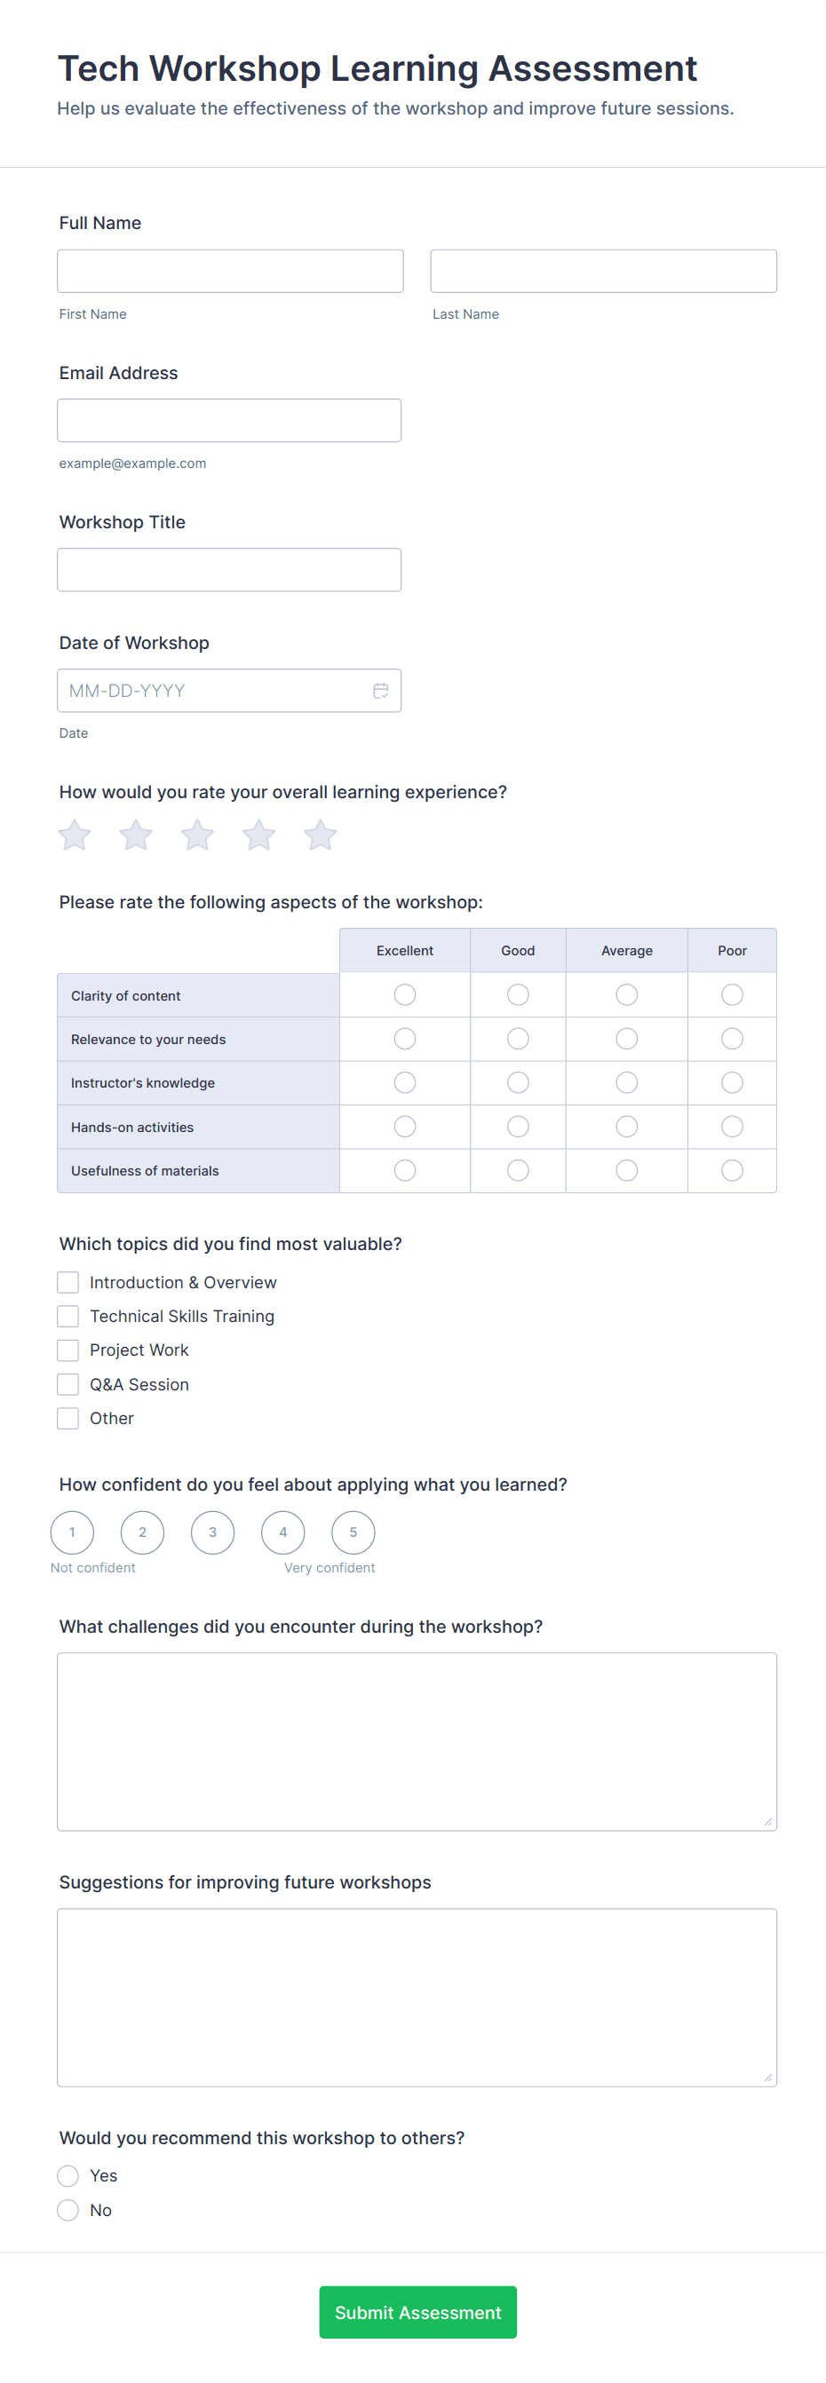Rate overall experience with first star
The image size is (826, 2383).
(x=74, y=835)
